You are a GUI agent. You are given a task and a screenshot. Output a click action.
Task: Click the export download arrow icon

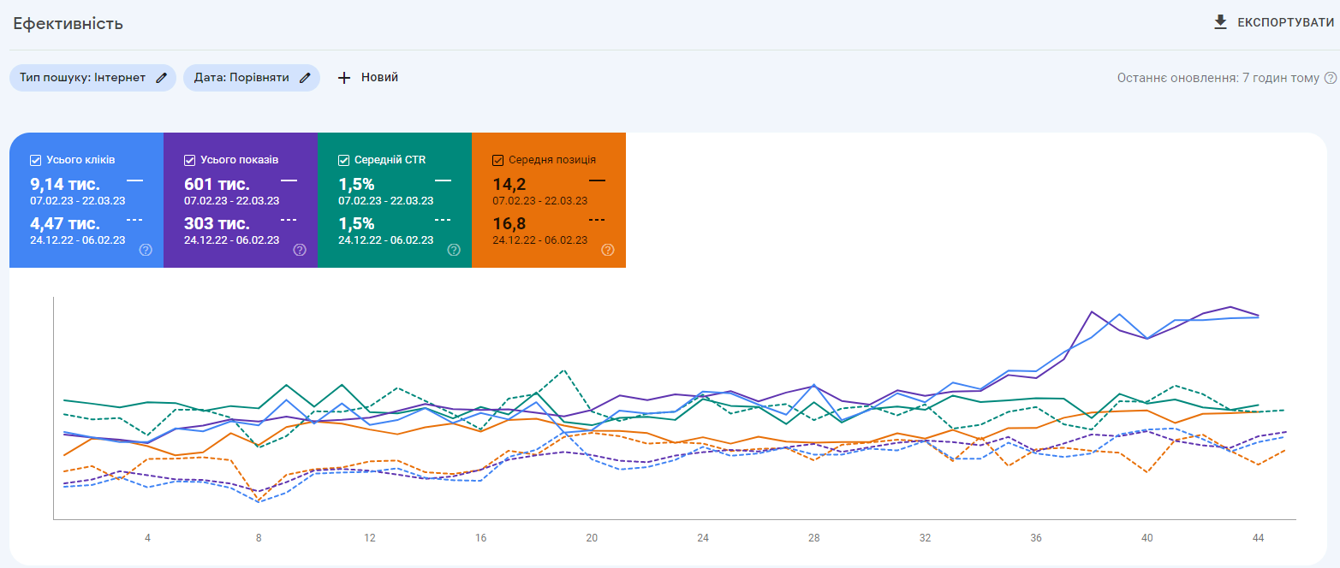point(1220,22)
